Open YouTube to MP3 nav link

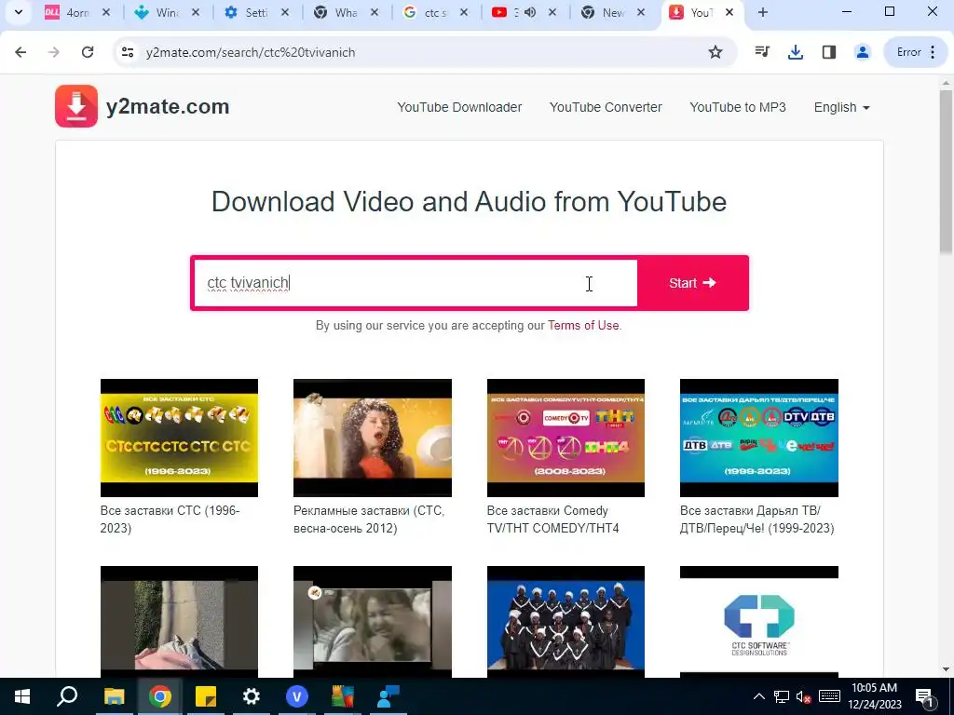[x=738, y=107]
